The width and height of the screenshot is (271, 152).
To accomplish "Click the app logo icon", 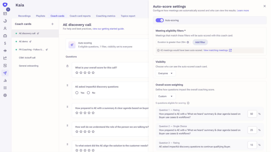I will [x=5, y=5].
